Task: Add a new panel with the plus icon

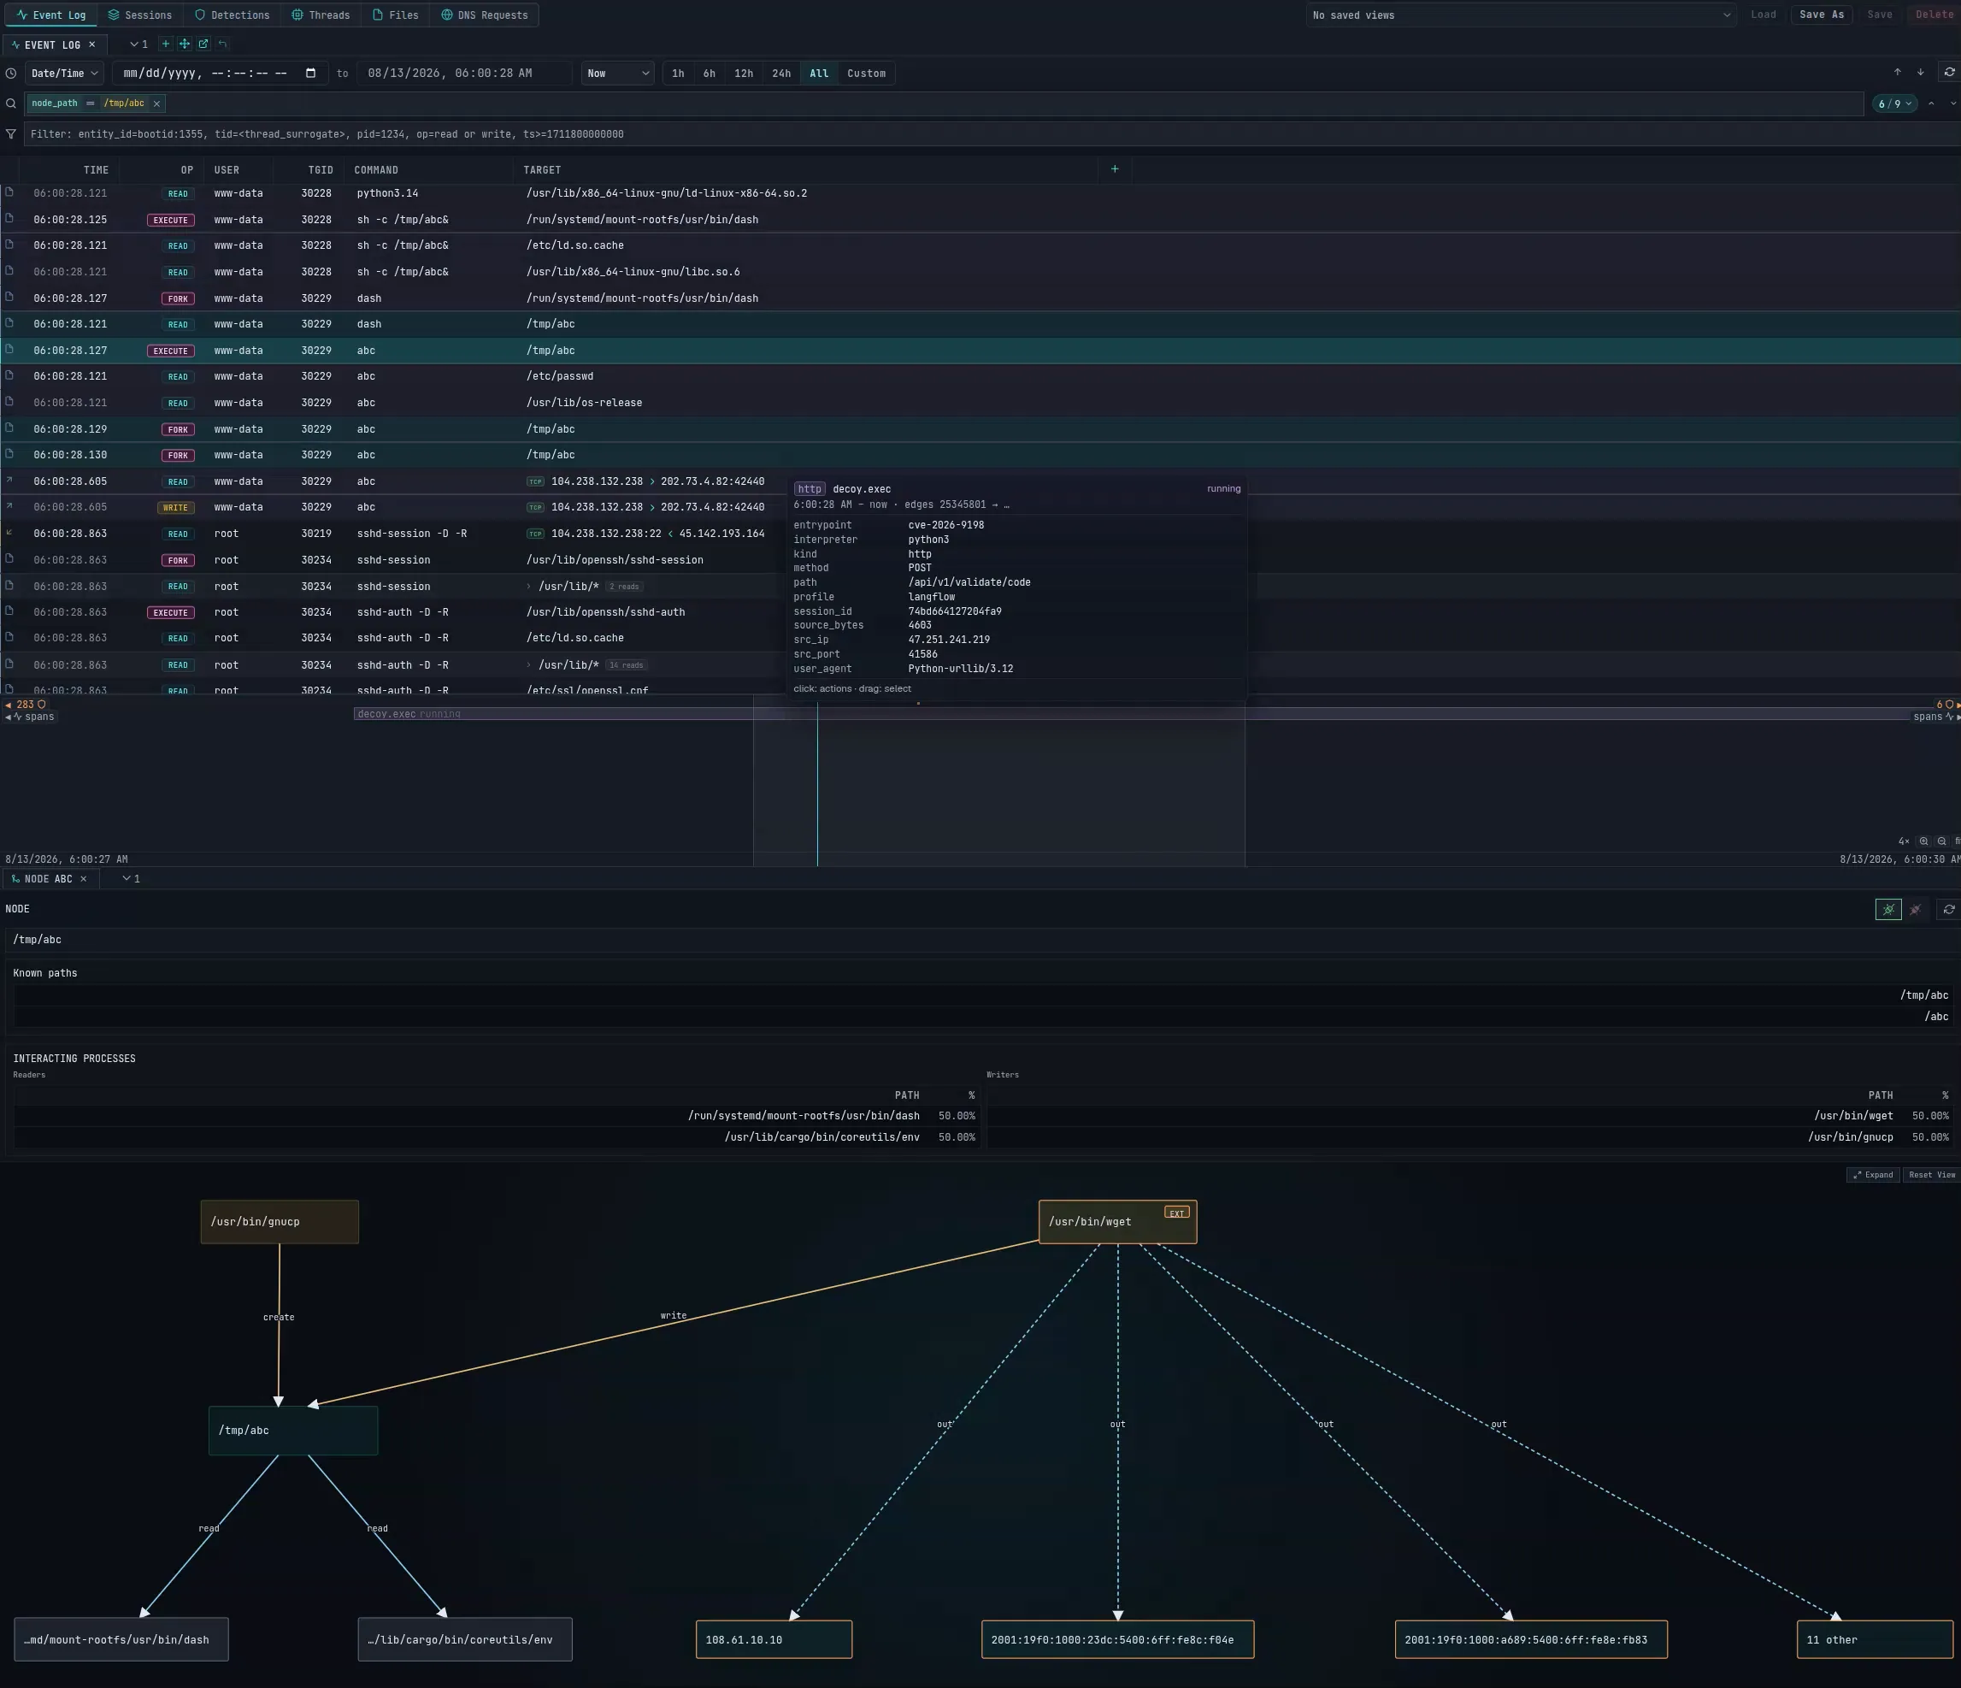Action: point(166,44)
